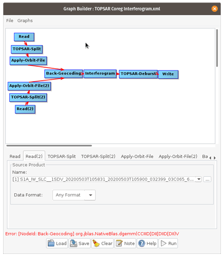Browse for product with ellipsis button
The width and height of the screenshot is (224, 257).
tap(207, 179)
